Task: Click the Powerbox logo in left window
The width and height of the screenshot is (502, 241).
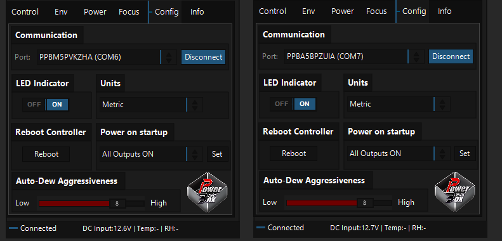Action: [x=208, y=192]
